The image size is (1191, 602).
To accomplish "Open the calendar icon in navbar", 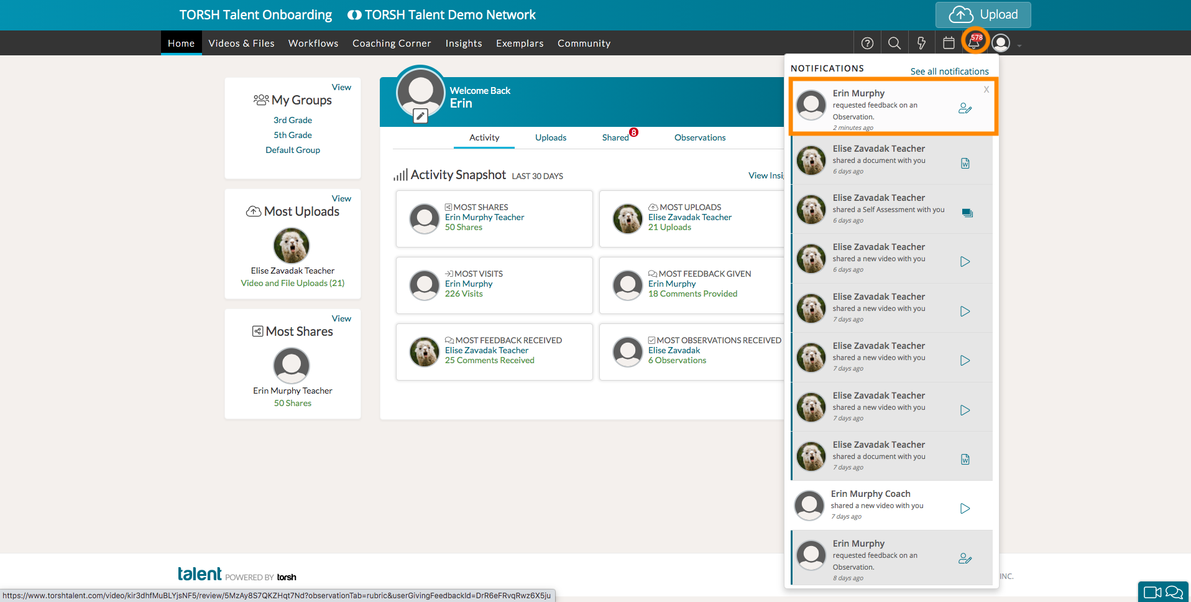I will (949, 43).
